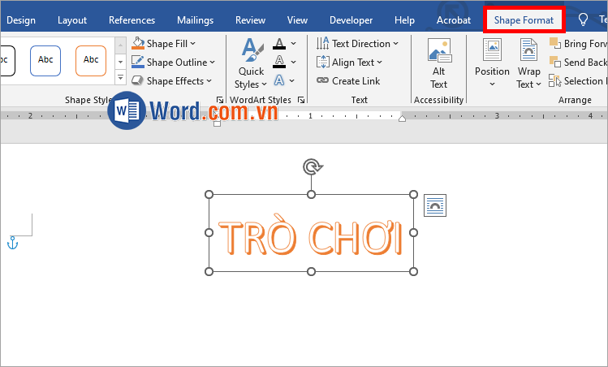Open the Text Direction dropdown

[x=357, y=44]
